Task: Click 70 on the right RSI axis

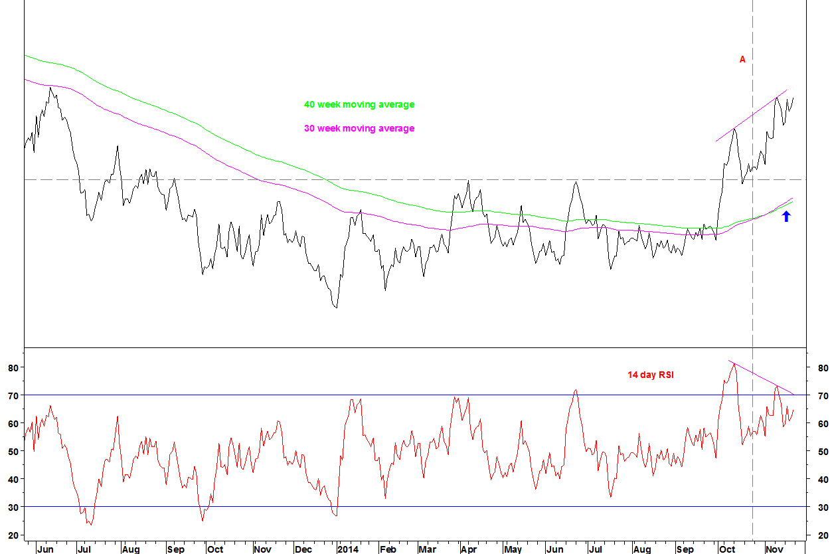Action: click(x=823, y=395)
